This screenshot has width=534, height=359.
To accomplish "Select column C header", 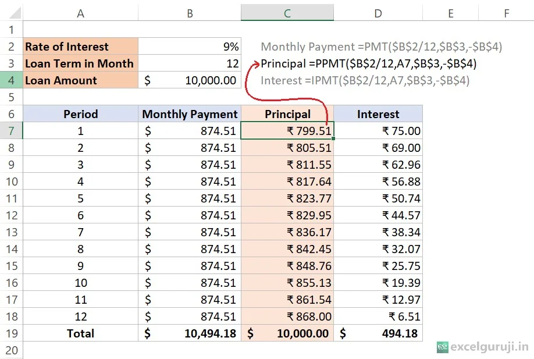I will pyautogui.click(x=287, y=13).
